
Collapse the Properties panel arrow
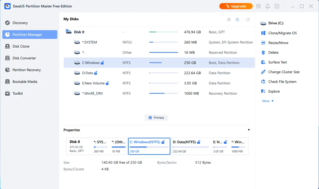[x=249, y=130]
